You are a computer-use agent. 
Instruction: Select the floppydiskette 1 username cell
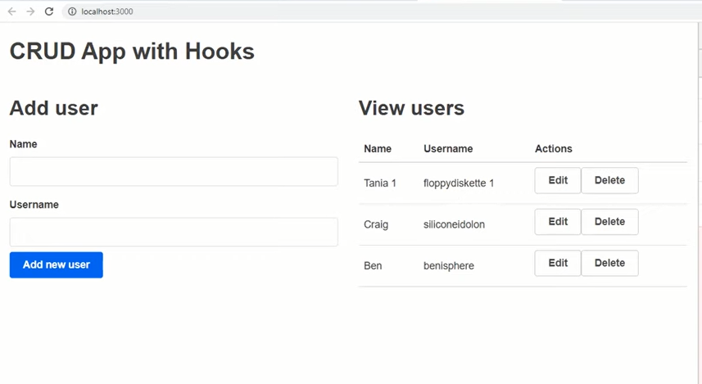click(459, 183)
